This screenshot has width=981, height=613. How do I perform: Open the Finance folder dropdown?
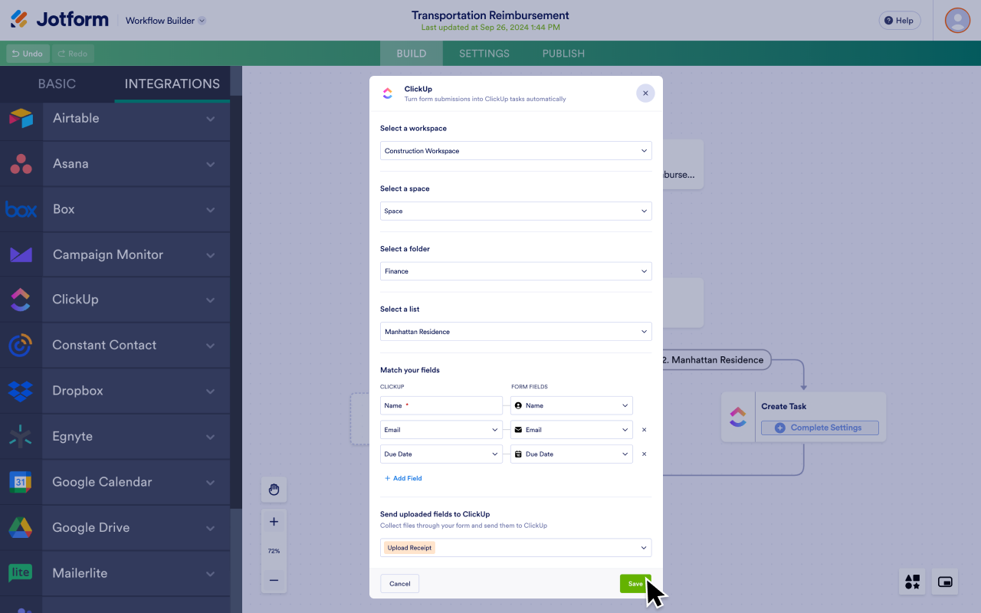pos(516,271)
